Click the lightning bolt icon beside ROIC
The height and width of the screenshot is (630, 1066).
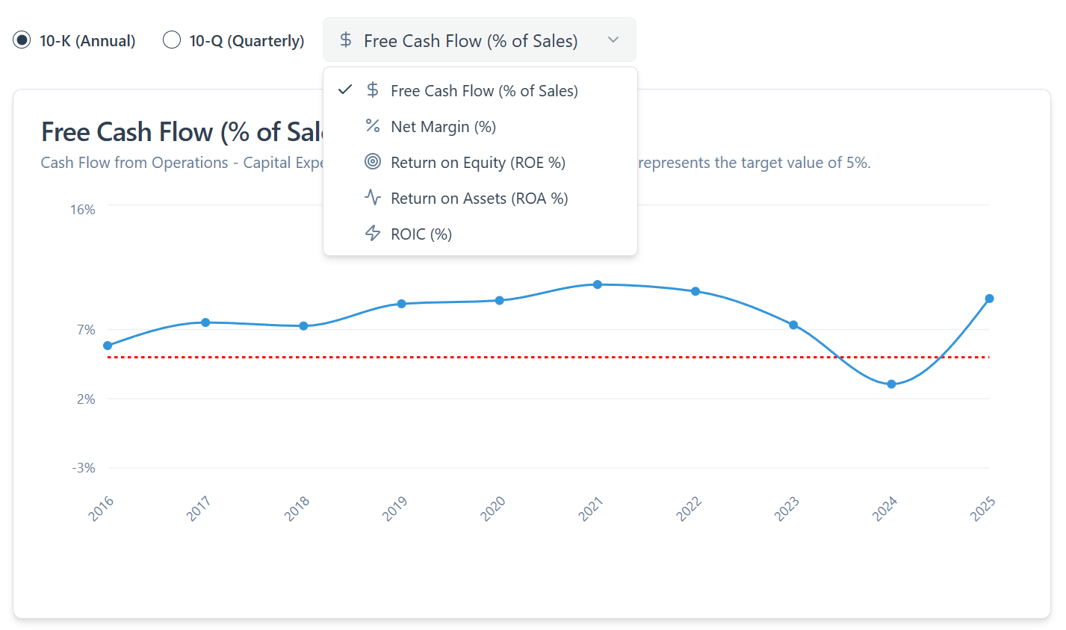373,234
